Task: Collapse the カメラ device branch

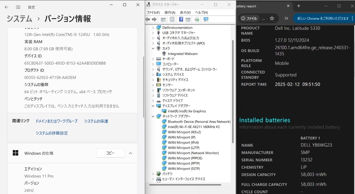Action: [153, 48]
